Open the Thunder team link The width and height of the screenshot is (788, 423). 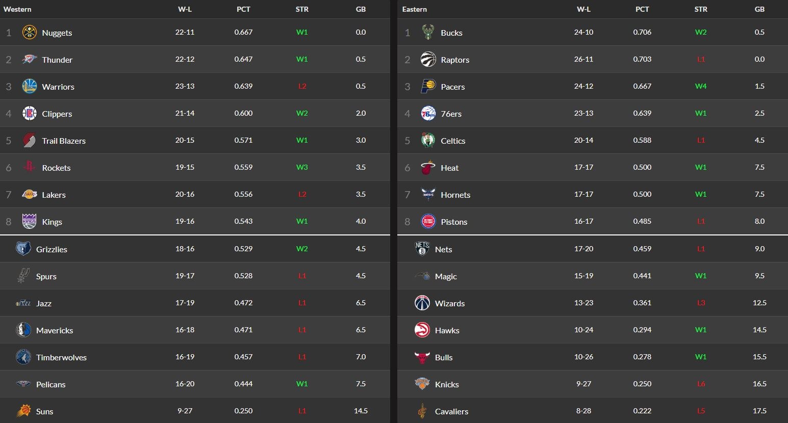point(57,60)
